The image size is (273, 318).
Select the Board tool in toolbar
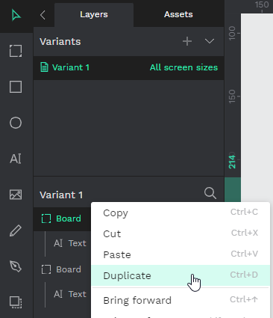tap(16, 51)
